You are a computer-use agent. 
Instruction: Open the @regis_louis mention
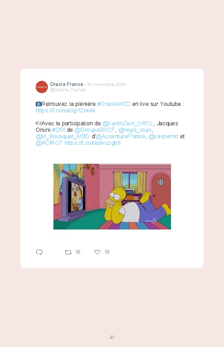click(135, 130)
